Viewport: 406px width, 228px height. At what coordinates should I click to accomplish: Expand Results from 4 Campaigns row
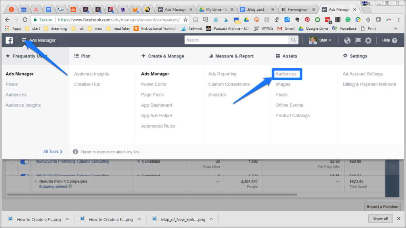point(35,181)
